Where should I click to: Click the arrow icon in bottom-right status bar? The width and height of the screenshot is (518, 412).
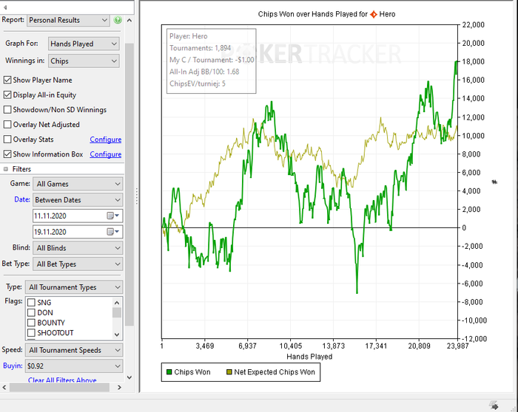pos(494,406)
